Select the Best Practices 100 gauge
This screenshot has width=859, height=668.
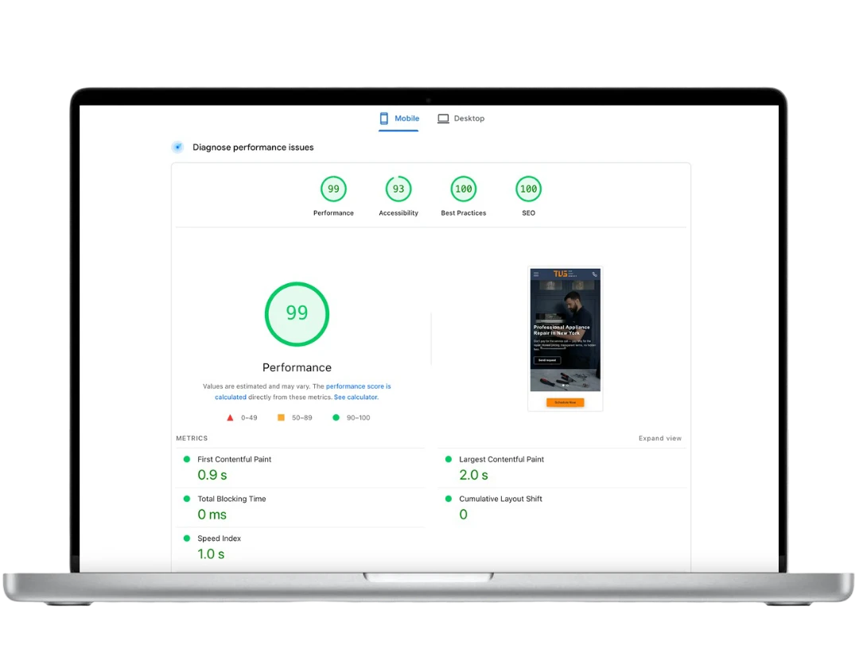point(464,189)
